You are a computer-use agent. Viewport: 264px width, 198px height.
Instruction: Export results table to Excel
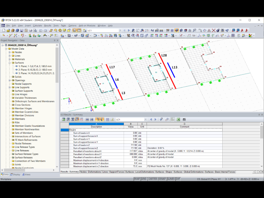tap(178, 119)
